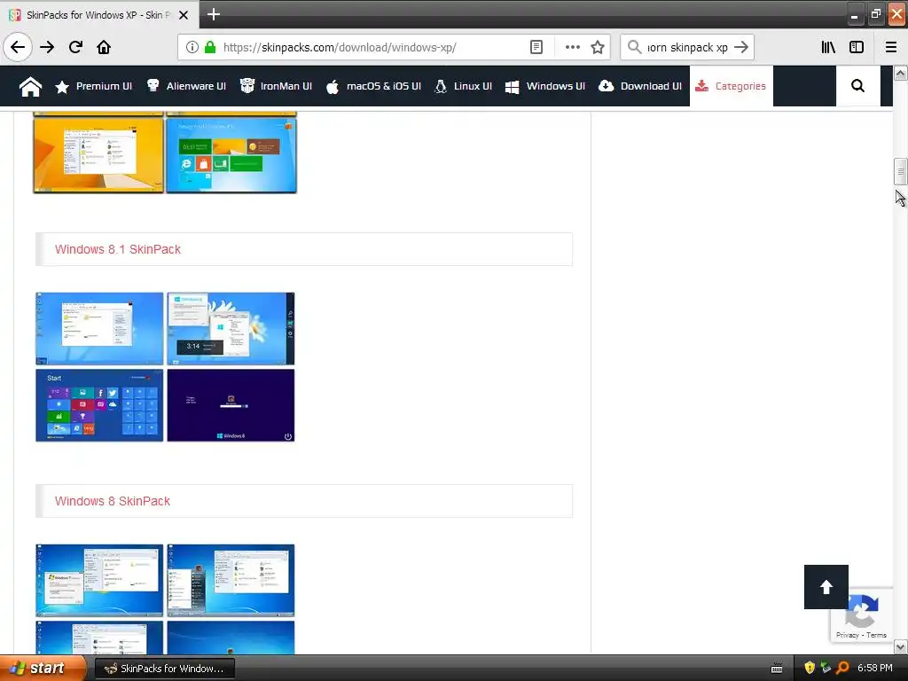Click the security shield tray icon
Image resolution: width=908 pixels, height=681 pixels.
[x=810, y=669]
